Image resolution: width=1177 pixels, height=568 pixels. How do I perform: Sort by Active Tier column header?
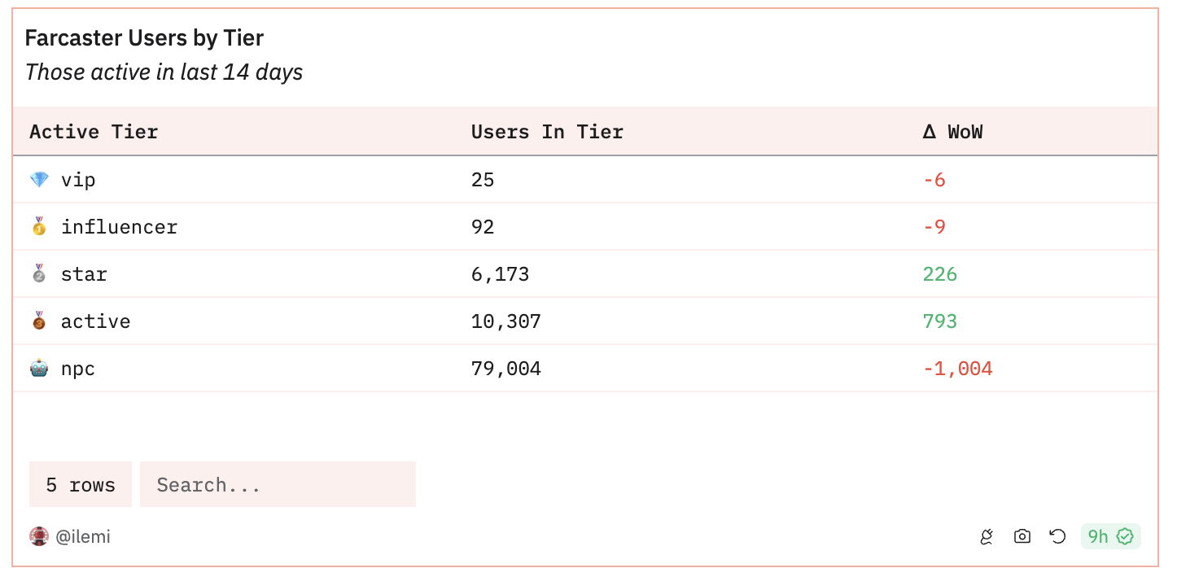coord(94,132)
